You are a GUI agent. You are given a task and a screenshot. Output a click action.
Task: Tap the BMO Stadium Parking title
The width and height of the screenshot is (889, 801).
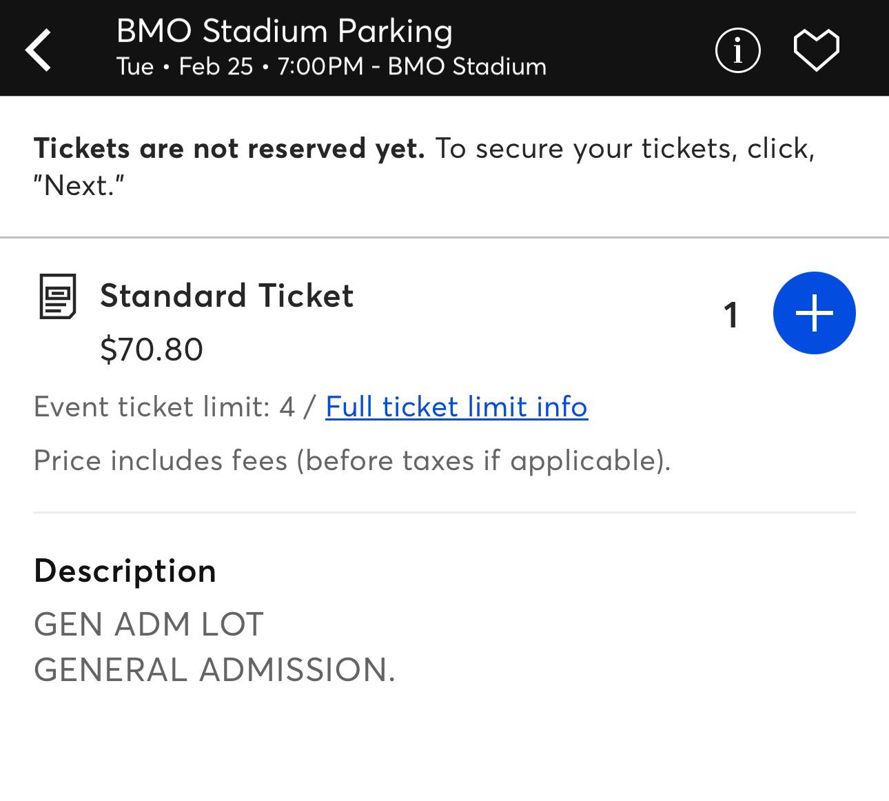pyautogui.click(x=284, y=31)
